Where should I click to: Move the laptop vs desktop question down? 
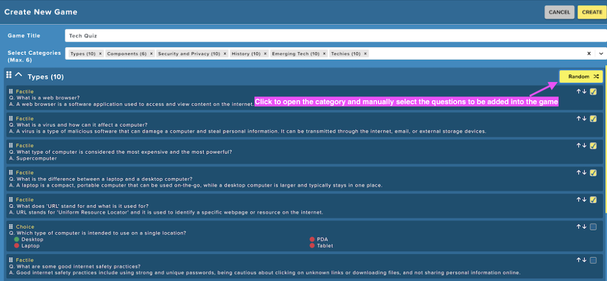click(x=585, y=172)
